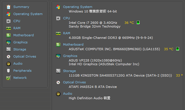Click the CPU chip icon in summary panel

point(58,18)
